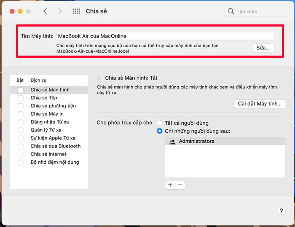Viewport: 295px width, 227px height.
Task: Remove a user with the minus button
Action: coord(180,185)
